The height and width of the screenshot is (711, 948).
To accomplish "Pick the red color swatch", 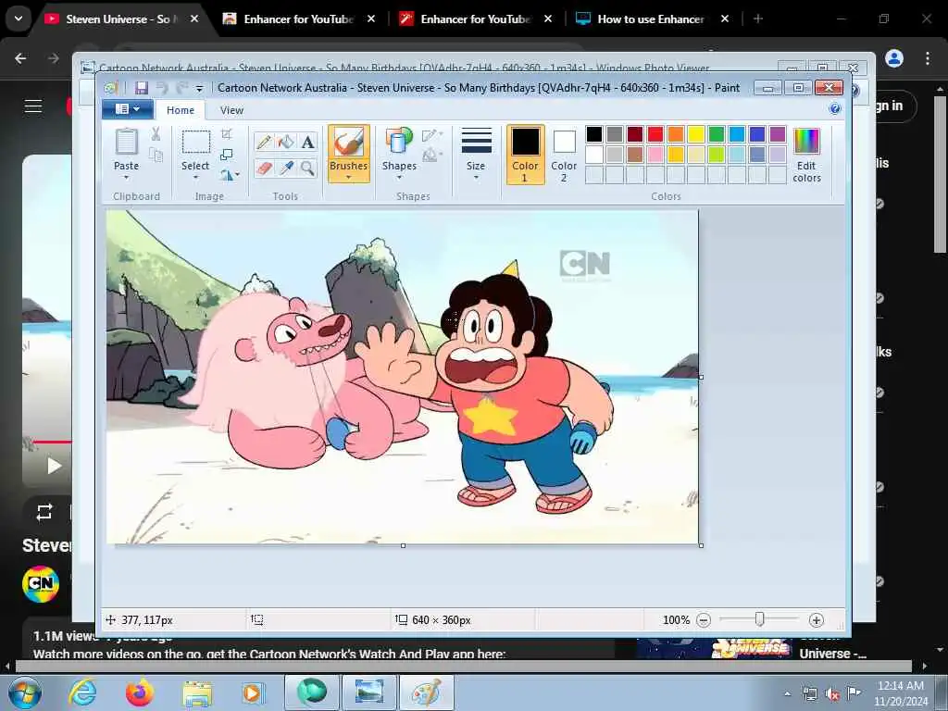I will click(655, 133).
